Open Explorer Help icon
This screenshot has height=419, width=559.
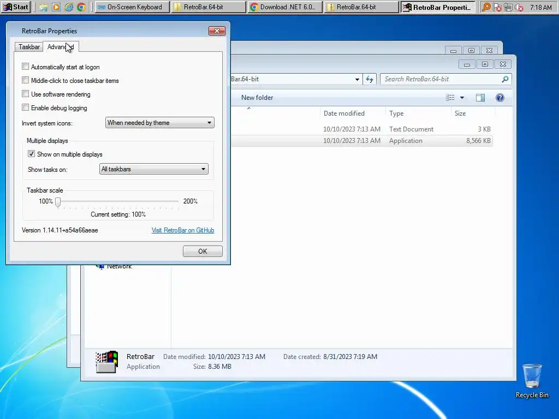coord(500,98)
